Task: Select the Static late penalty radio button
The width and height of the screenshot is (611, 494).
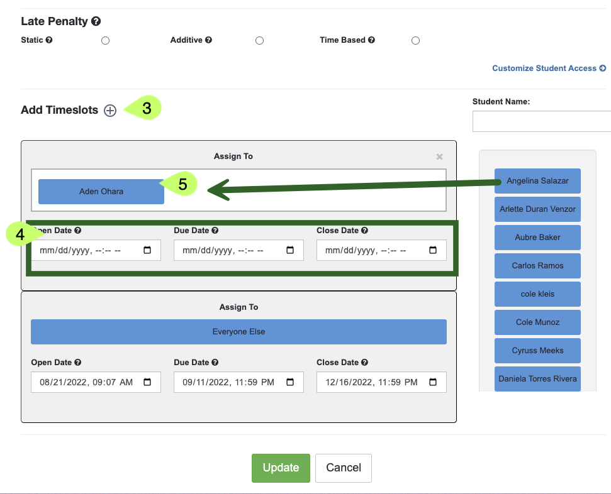Action: click(x=106, y=41)
